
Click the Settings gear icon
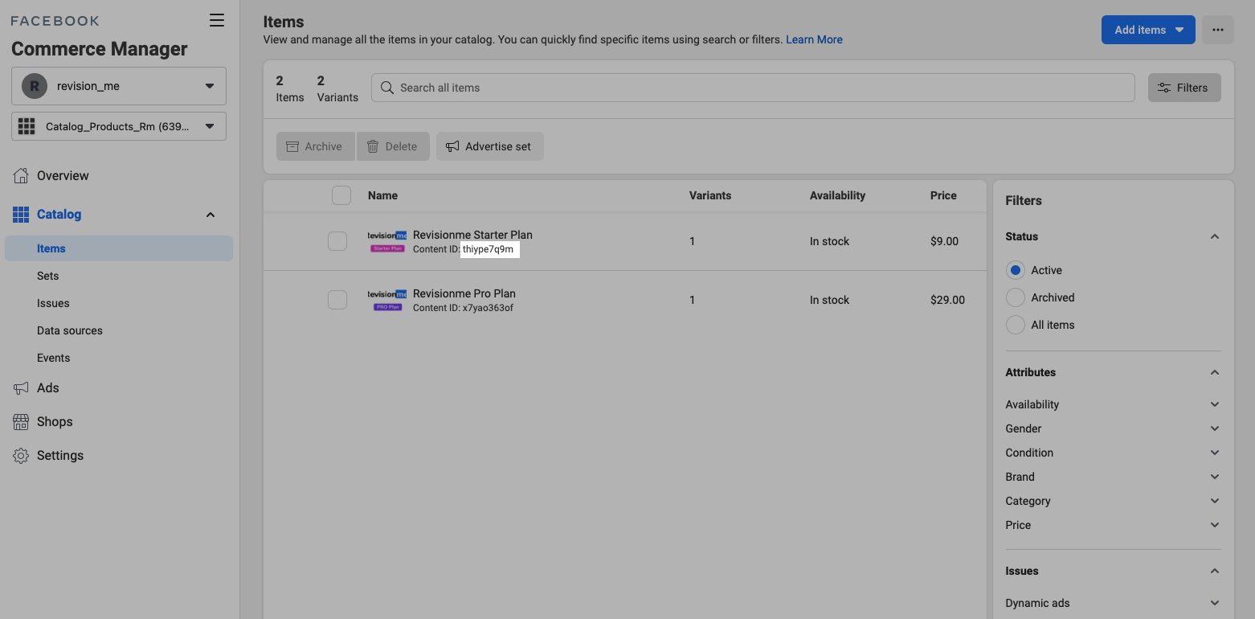coord(21,456)
